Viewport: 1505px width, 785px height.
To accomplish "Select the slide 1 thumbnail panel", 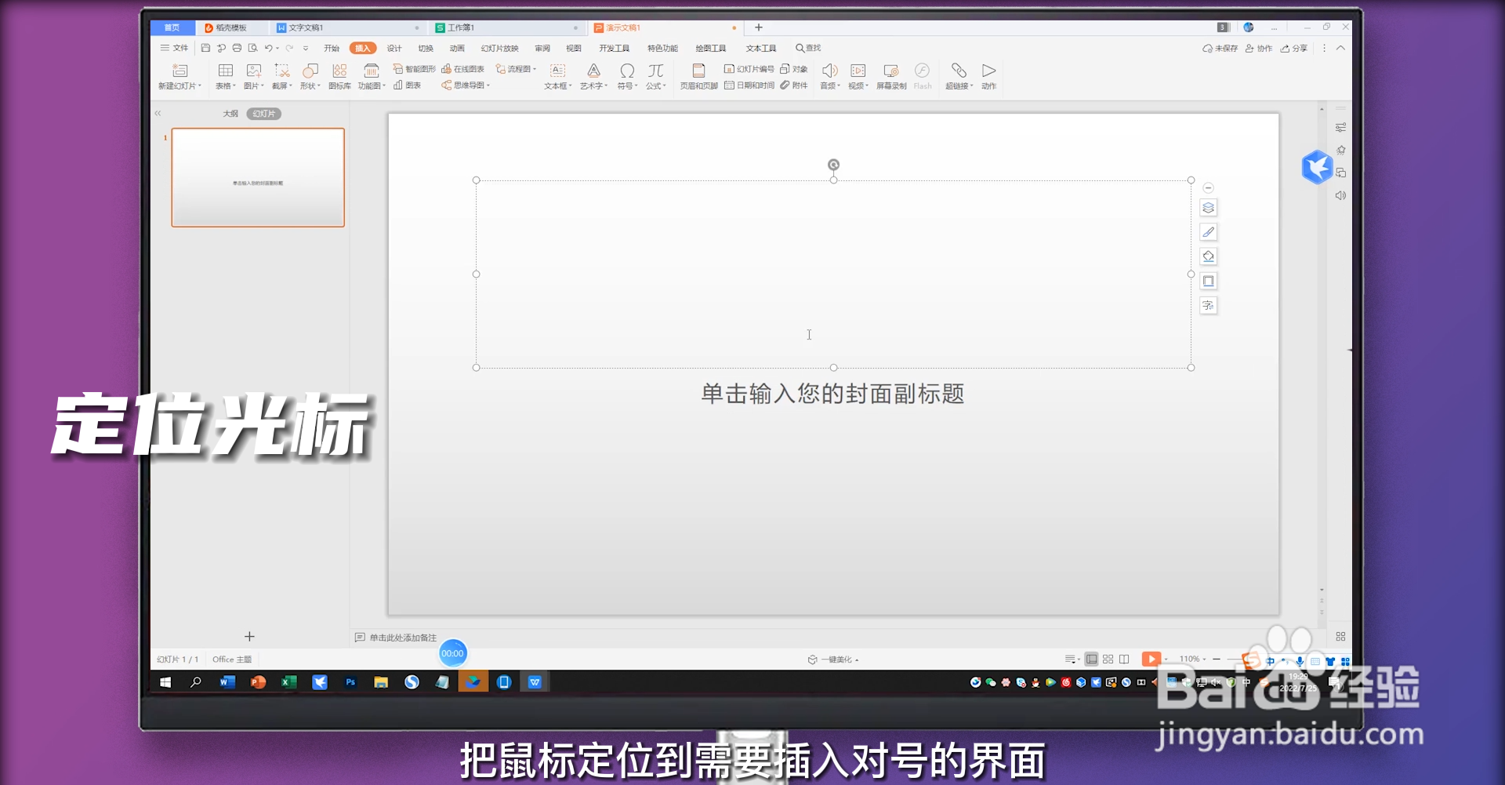I will (258, 177).
